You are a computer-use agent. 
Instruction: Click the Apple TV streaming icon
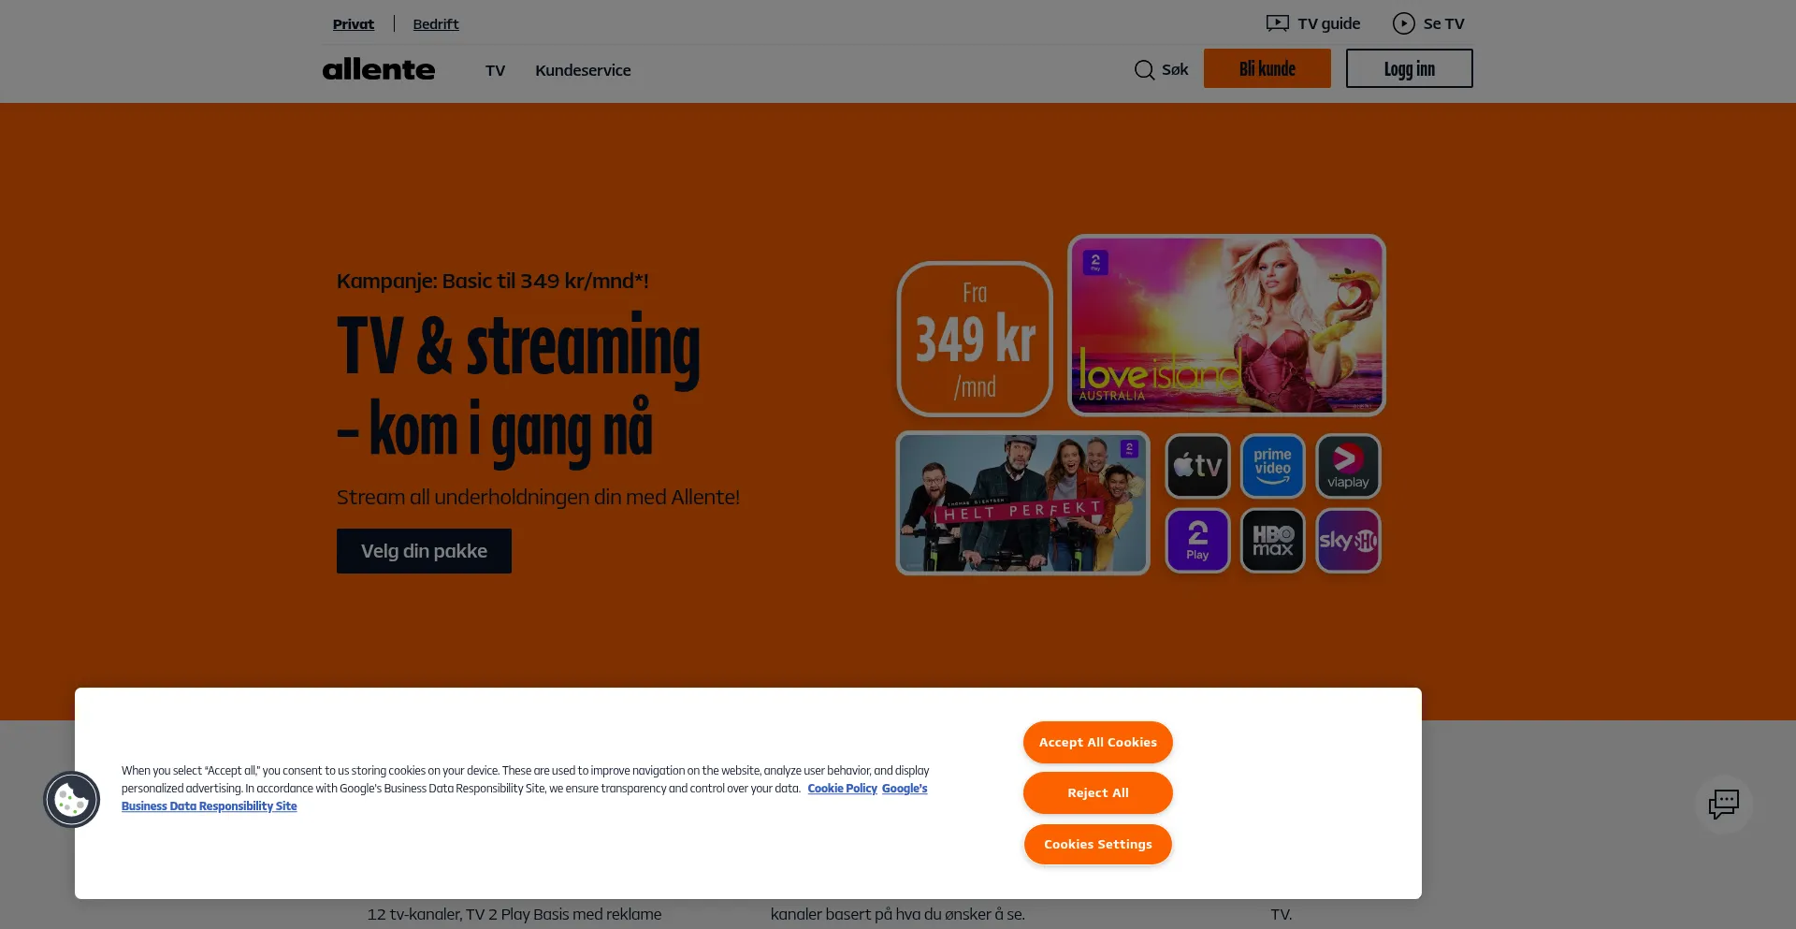(1197, 466)
